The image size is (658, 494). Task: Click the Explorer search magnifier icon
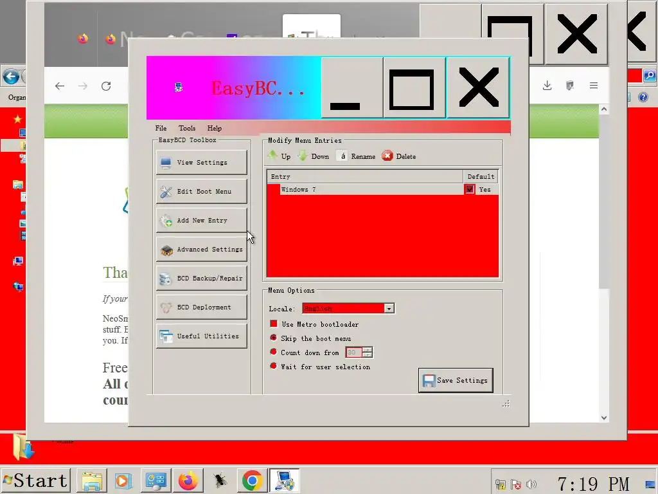click(x=650, y=76)
